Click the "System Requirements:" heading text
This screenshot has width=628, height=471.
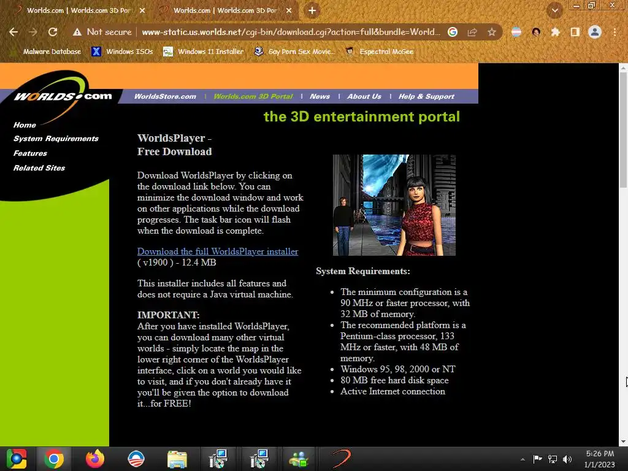[x=363, y=271]
